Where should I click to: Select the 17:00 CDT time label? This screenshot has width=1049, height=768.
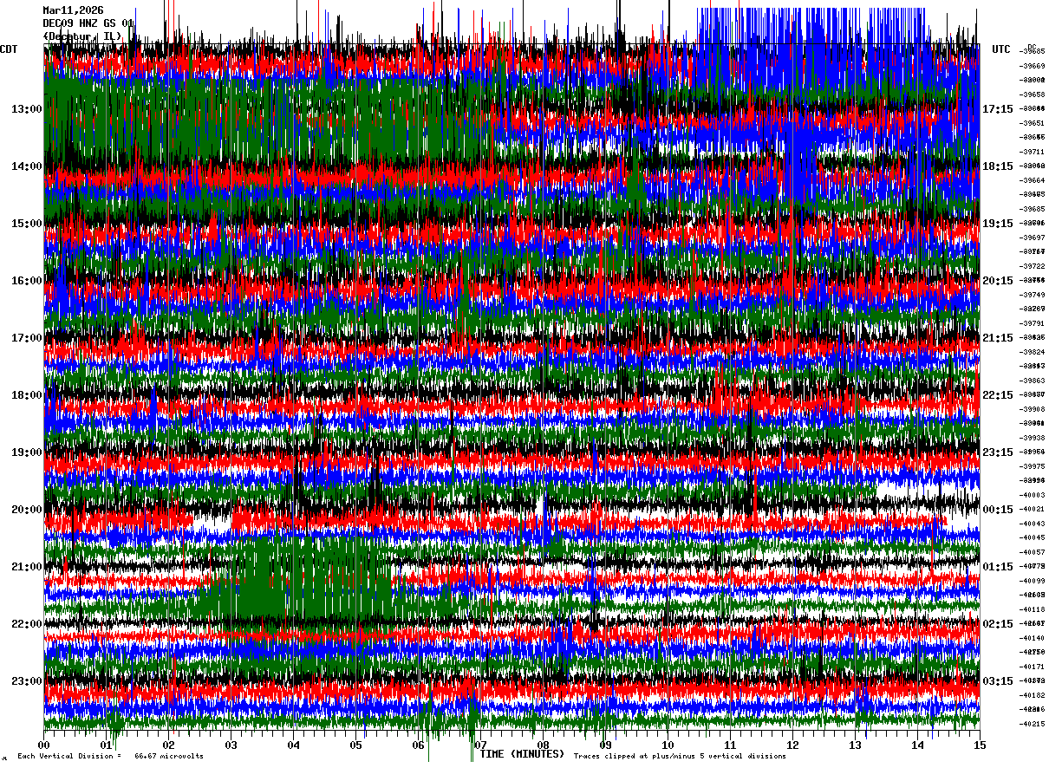tap(27, 338)
